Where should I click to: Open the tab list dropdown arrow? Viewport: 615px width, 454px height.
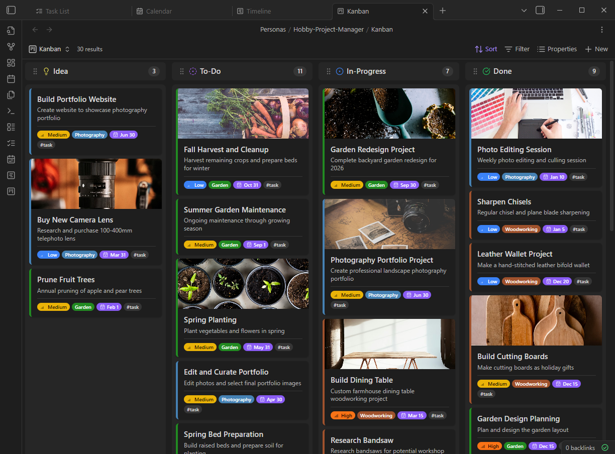pyautogui.click(x=524, y=10)
